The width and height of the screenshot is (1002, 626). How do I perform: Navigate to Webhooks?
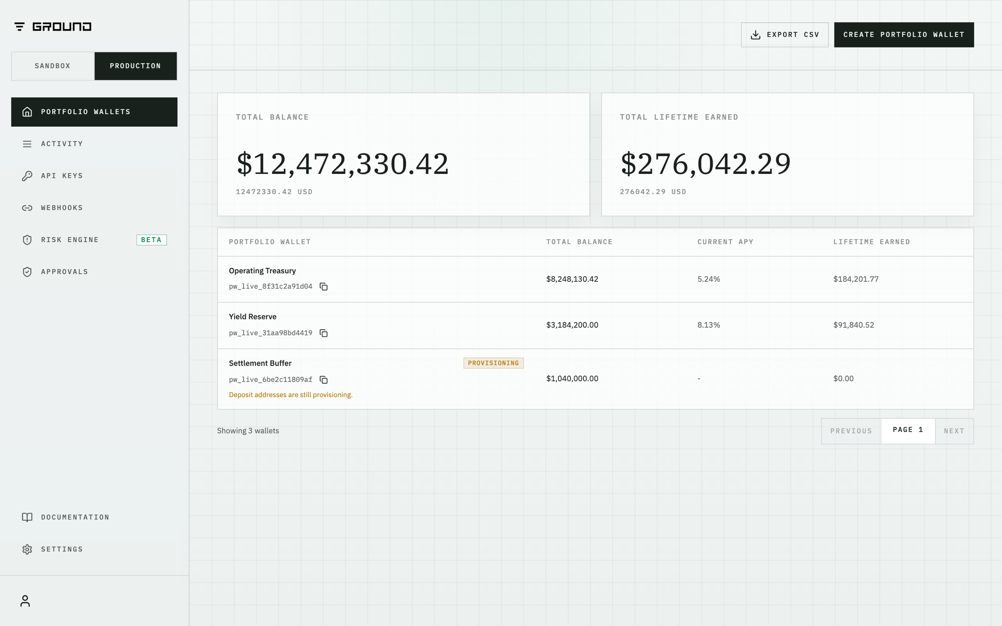click(94, 208)
